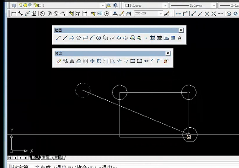Click the Dimension Style icon beside ISO-25

pyautogui.click(x=167, y=14)
